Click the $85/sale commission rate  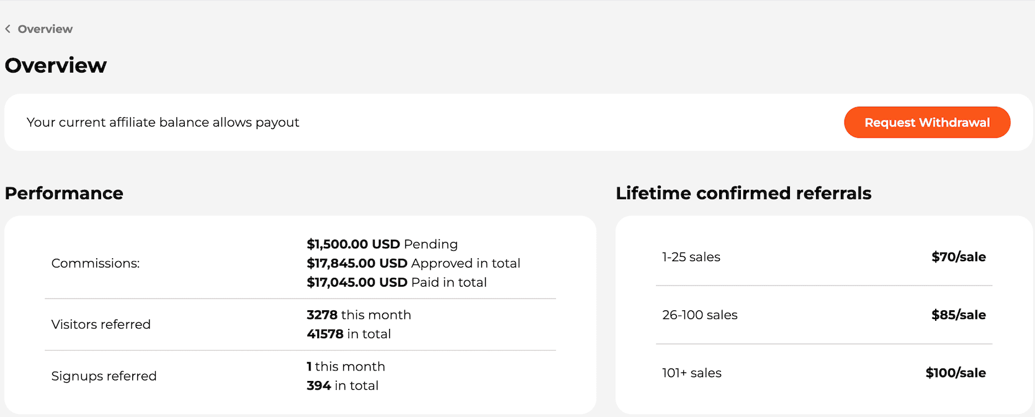tap(958, 315)
